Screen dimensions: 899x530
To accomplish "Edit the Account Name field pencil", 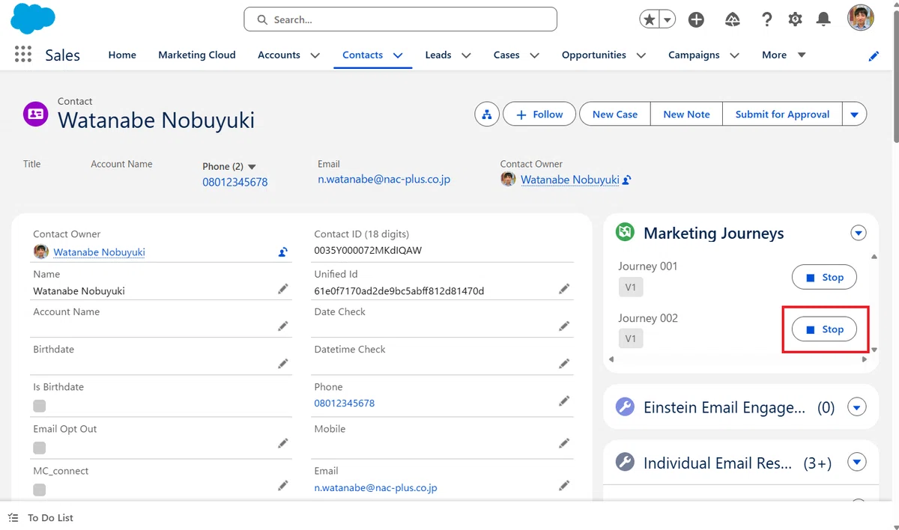I will point(283,326).
